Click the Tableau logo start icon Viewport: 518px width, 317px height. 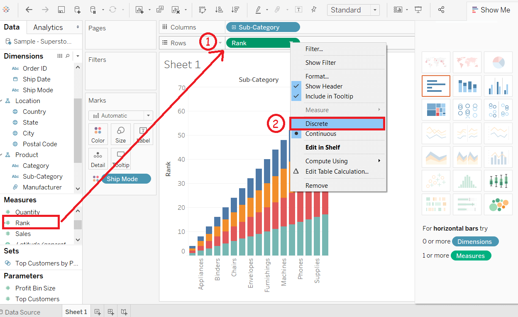[6, 10]
